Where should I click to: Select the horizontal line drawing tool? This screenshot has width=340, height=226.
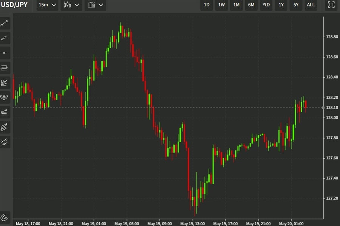[x=5, y=53]
